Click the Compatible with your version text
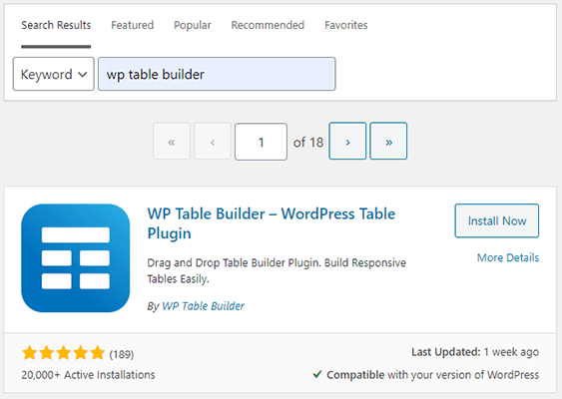 432,375
